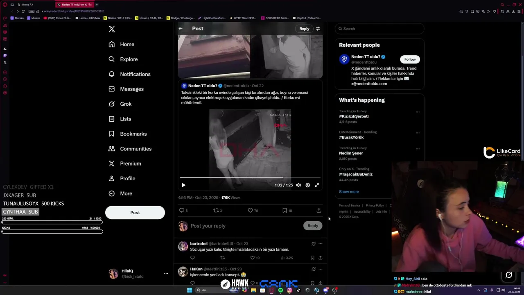
Task: Open the Home • HBO Max bookmark
Action: coord(88,18)
